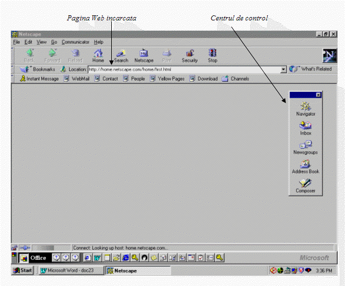This screenshot has height=286, width=345.
Task: Close the floating component bar
Action: 318,95
